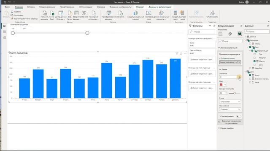Uncheck the Date field checkbox
This screenshot has height=151, width=270.
click(x=250, y=47)
